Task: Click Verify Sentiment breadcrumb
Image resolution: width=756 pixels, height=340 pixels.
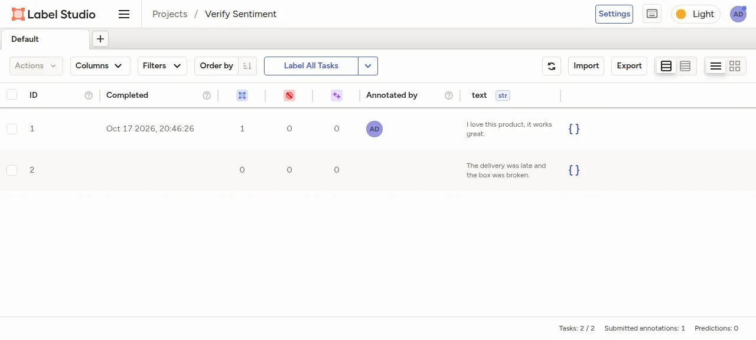Action: pos(240,14)
